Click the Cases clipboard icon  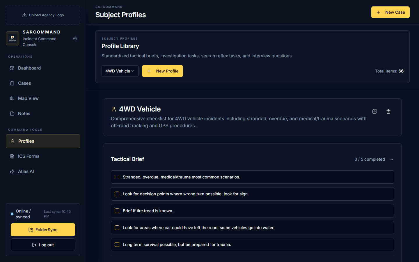[x=12, y=83]
